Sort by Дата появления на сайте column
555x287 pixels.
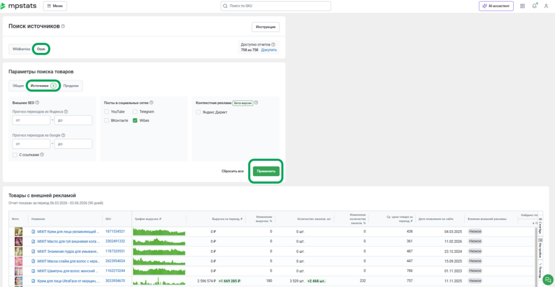click(436, 219)
